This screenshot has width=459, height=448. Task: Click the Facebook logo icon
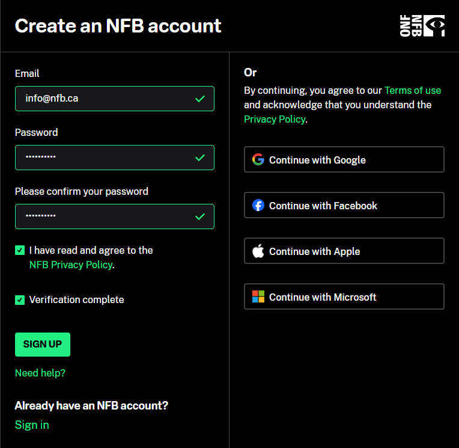[258, 206]
